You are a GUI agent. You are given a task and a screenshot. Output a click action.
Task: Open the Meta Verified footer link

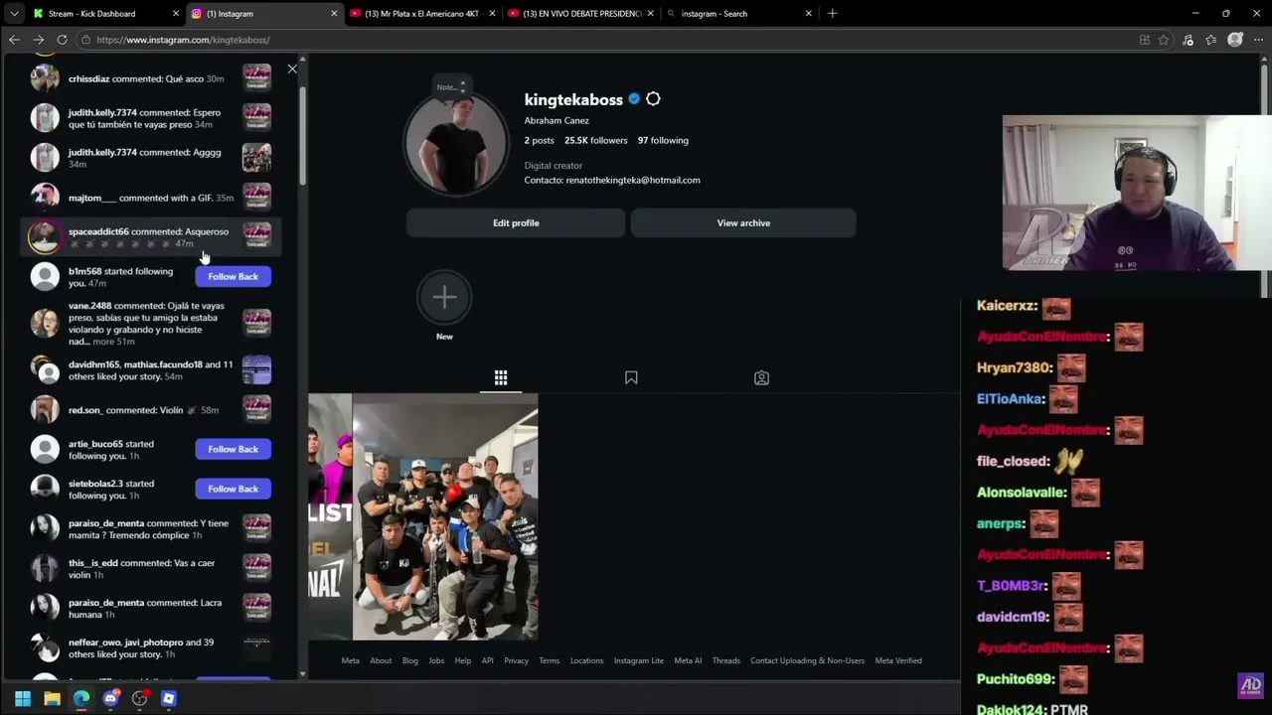point(898,660)
